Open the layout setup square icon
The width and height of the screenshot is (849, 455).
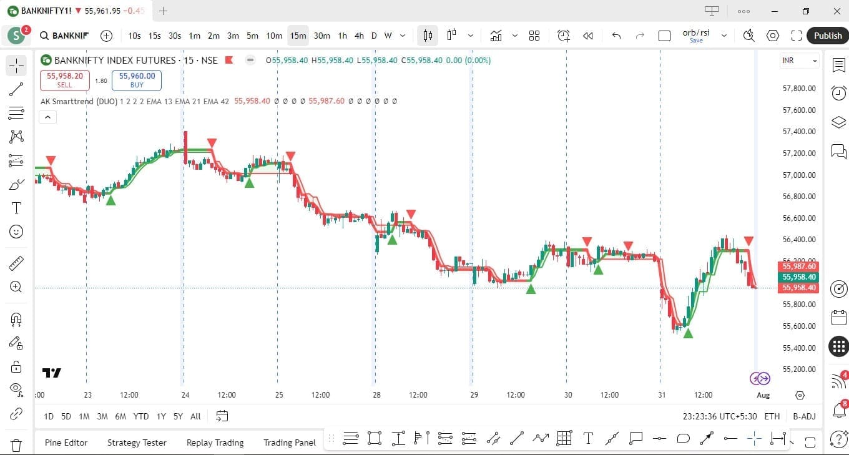pos(664,36)
